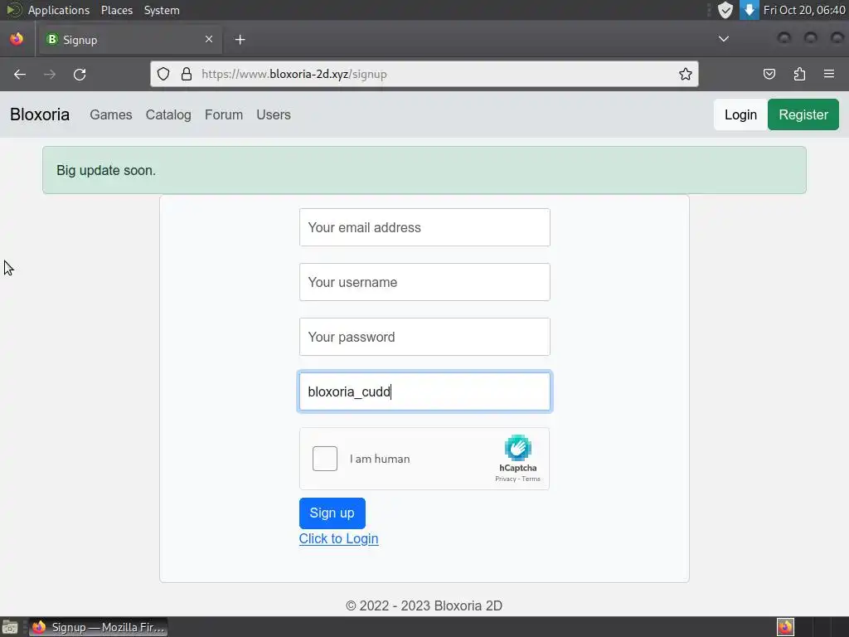Click the padlock site security icon
The width and height of the screenshot is (849, 637).
(x=187, y=74)
